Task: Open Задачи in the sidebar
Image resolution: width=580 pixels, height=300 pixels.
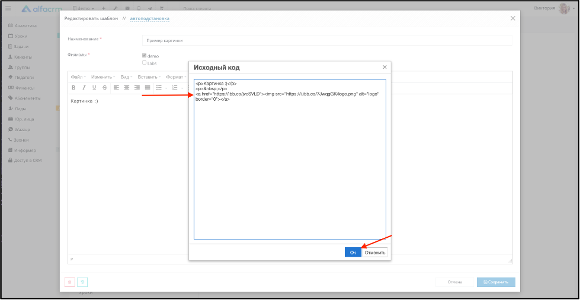Action: [x=18, y=47]
